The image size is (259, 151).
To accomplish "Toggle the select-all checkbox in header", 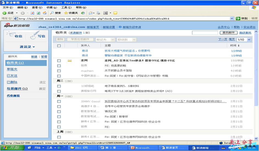I will (59, 46).
